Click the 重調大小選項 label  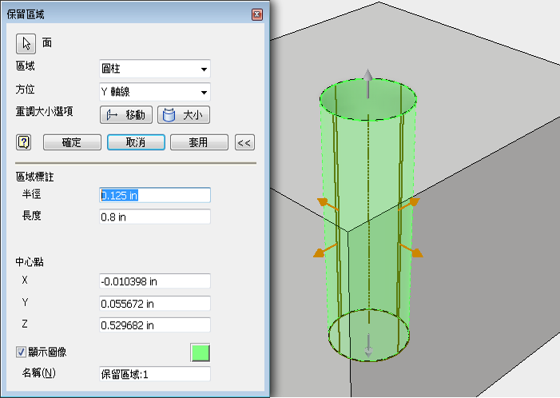44,111
